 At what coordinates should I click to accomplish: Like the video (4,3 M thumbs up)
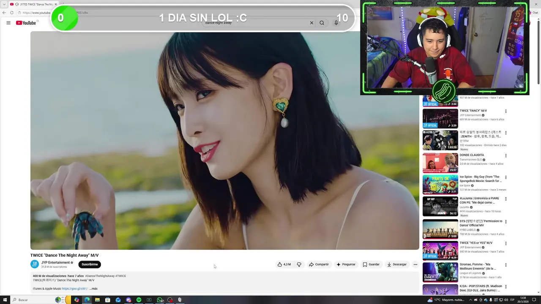[x=284, y=264]
